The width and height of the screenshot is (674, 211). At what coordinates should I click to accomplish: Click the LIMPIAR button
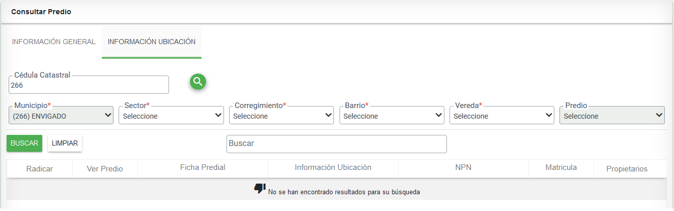(65, 144)
